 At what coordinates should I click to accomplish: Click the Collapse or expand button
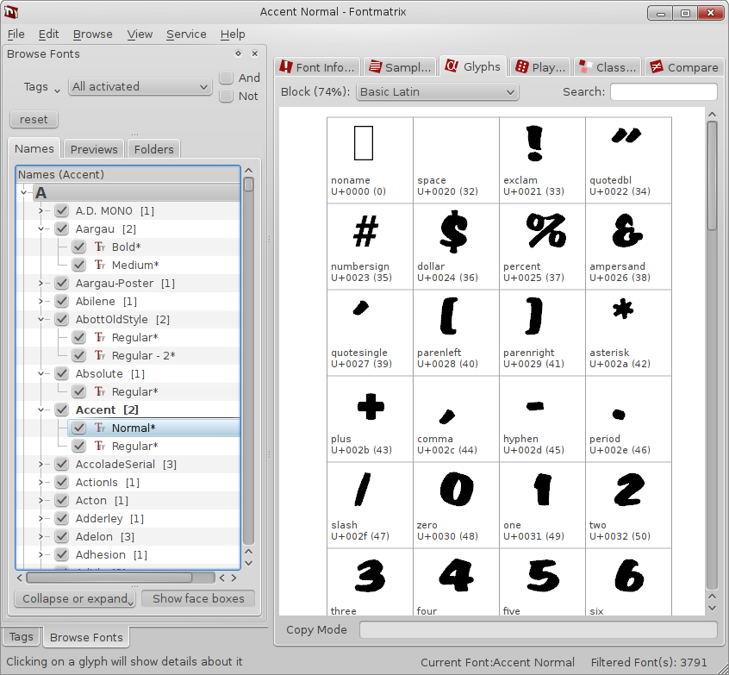coord(75,599)
